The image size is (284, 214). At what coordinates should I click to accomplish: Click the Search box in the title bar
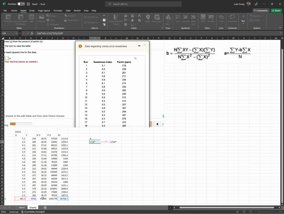pos(143,4)
